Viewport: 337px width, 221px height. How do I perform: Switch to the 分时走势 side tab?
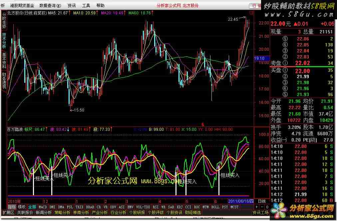[x=4, y=21]
